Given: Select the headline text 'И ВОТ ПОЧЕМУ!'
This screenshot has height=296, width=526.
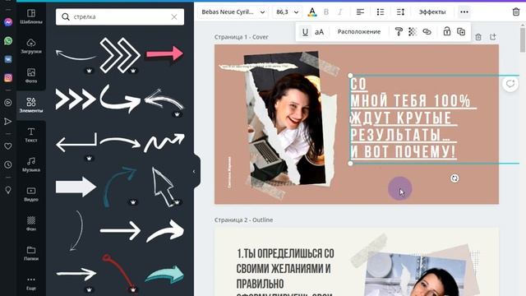Looking at the screenshot, I should point(403,151).
